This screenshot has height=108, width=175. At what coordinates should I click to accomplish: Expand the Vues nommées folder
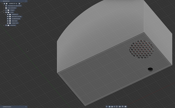(x=4, y=8)
